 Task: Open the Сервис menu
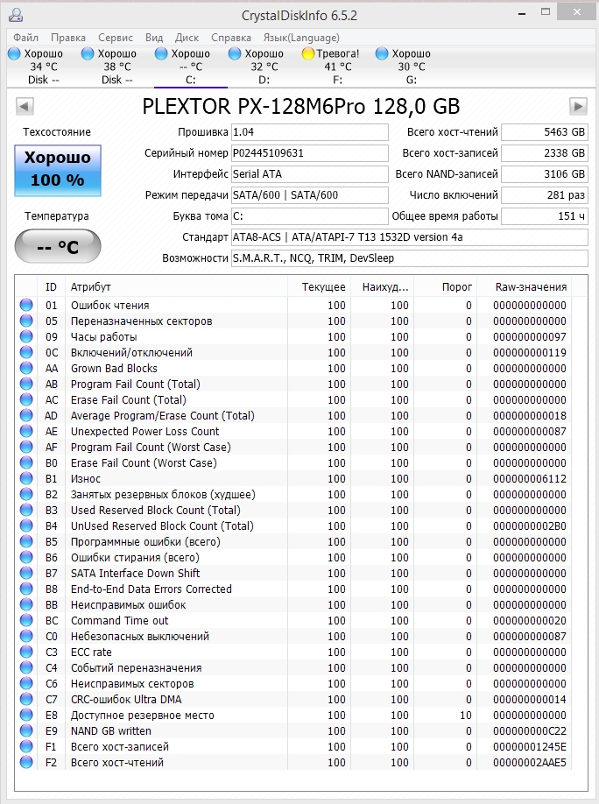(116, 38)
